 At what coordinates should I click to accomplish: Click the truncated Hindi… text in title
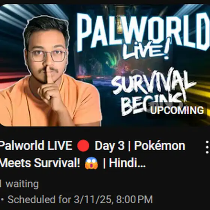(x=127, y=163)
